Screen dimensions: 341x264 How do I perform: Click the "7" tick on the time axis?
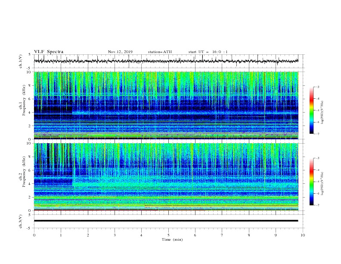tap(222, 235)
